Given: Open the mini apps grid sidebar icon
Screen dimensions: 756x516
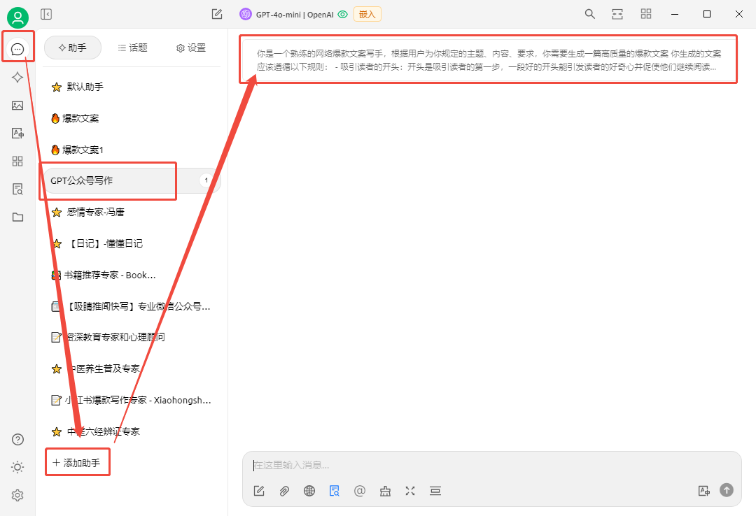Looking at the screenshot, I should click(x=17, y=161).
